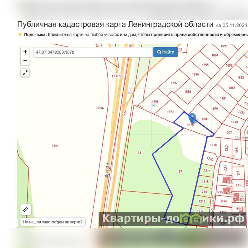Click broken image icon beside parcel 1898
This screenshot has width=248, height=248.
pos(154,104)
